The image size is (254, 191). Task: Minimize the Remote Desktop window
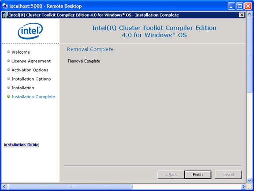point(232,6)
